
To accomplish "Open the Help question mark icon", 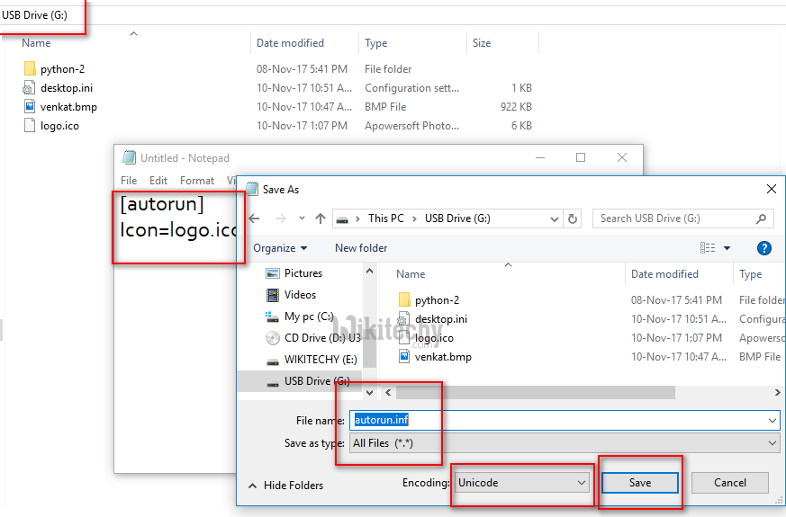I will click(x=764, y=248).
